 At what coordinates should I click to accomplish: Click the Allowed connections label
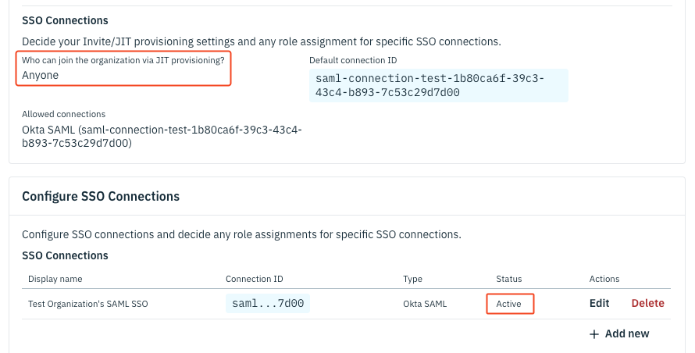63,114
